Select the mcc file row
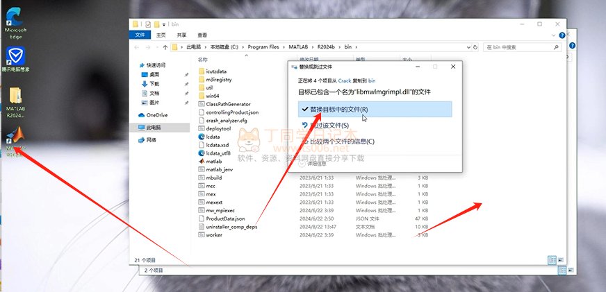Screen dimensions: 606x292 [313, 186]
